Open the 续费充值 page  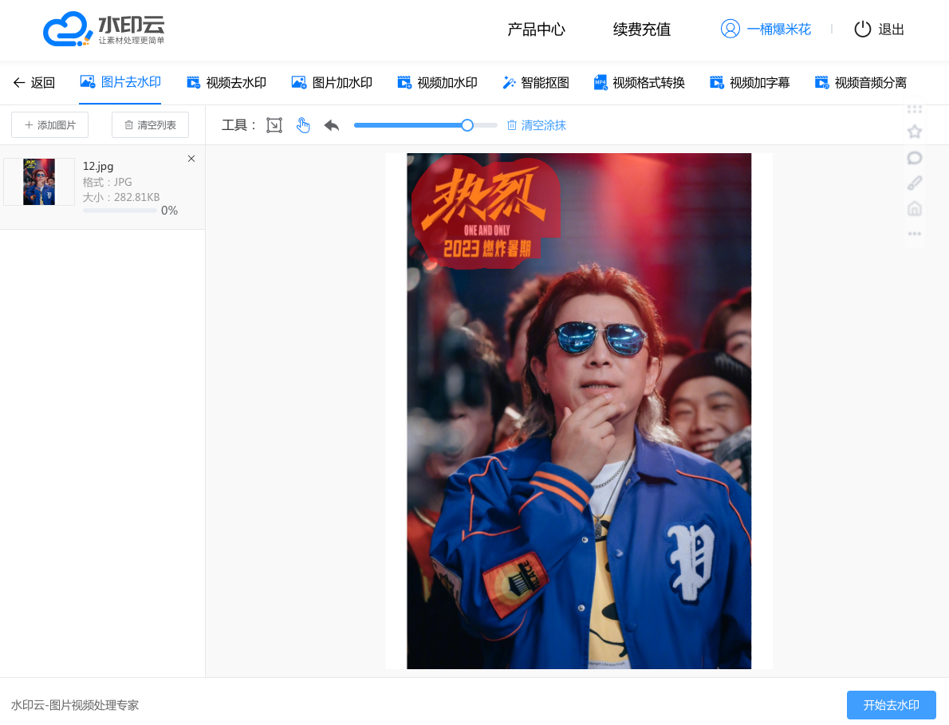pyautogui.click(x=641, y=29)
